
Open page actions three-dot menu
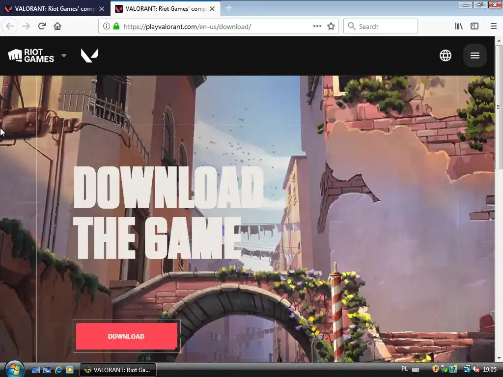coord(317,27)
